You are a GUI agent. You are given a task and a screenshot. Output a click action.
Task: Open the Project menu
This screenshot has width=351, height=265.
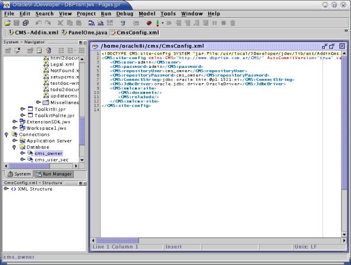(x=86, y=13)
